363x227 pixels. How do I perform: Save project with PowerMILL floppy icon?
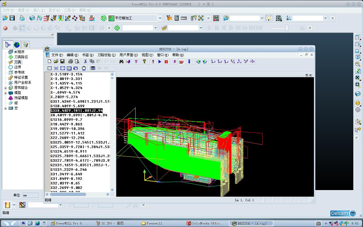(x=12, y=18)
